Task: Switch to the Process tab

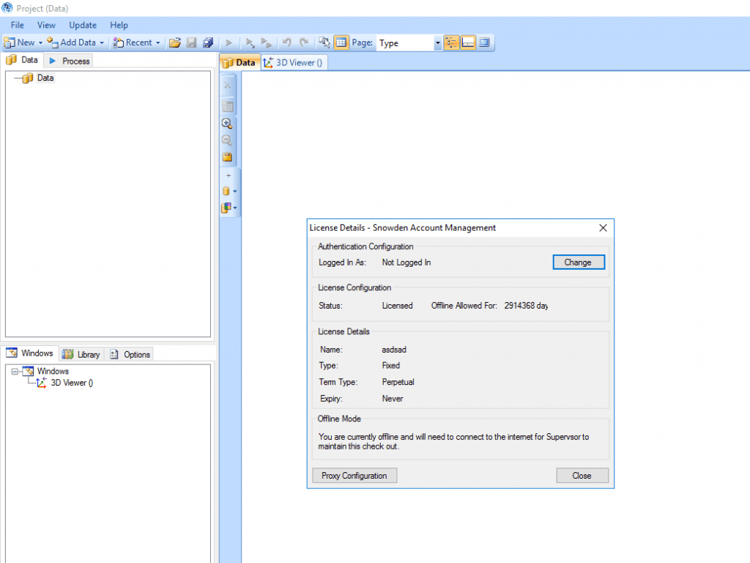Action: point(70,61)
